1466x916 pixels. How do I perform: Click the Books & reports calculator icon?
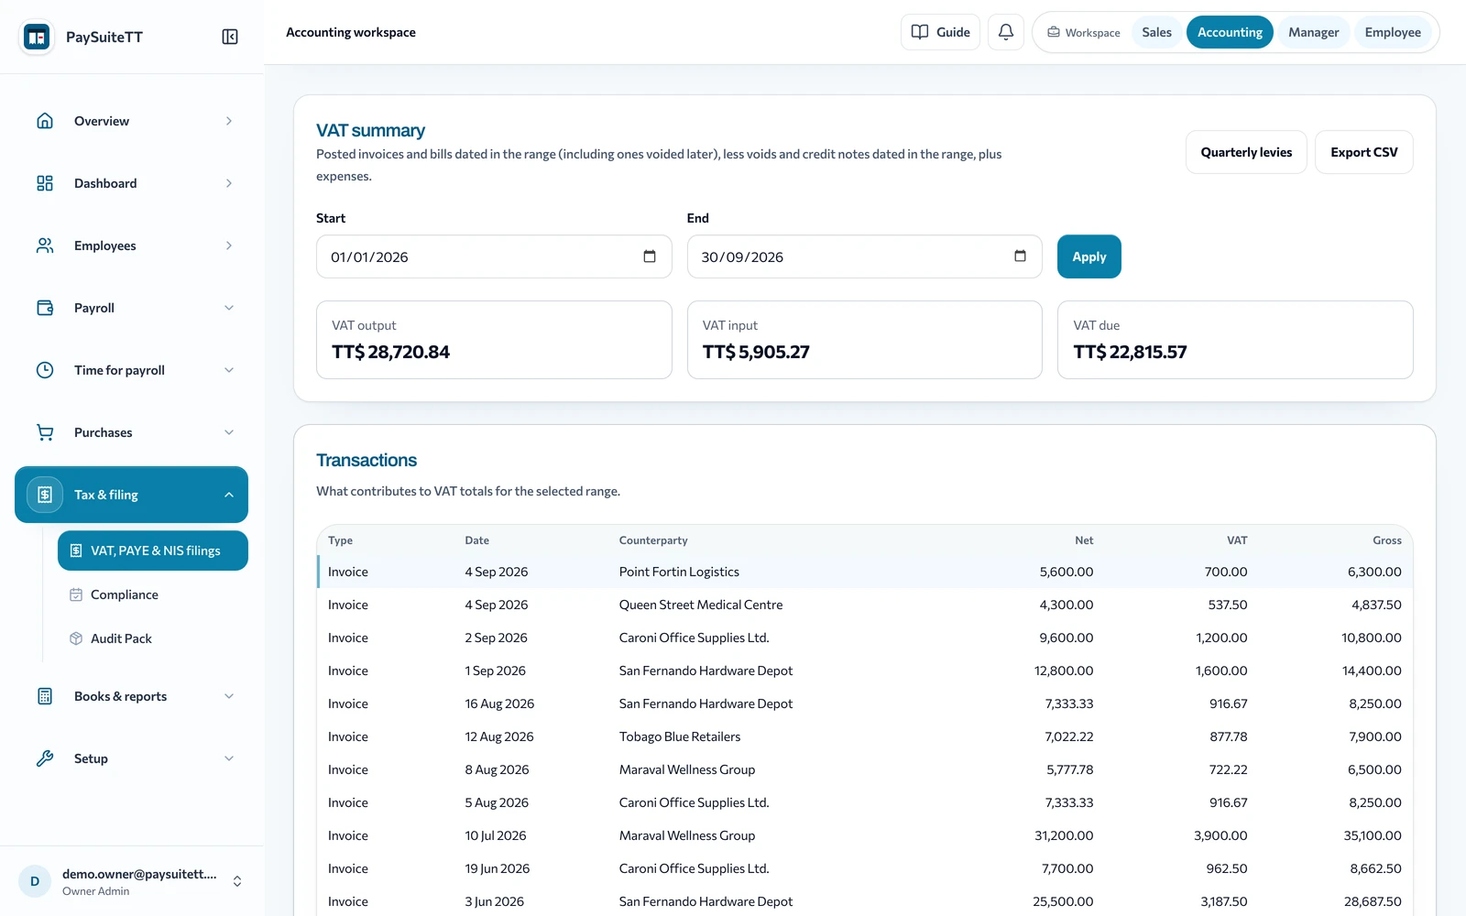tap(45, 696)
